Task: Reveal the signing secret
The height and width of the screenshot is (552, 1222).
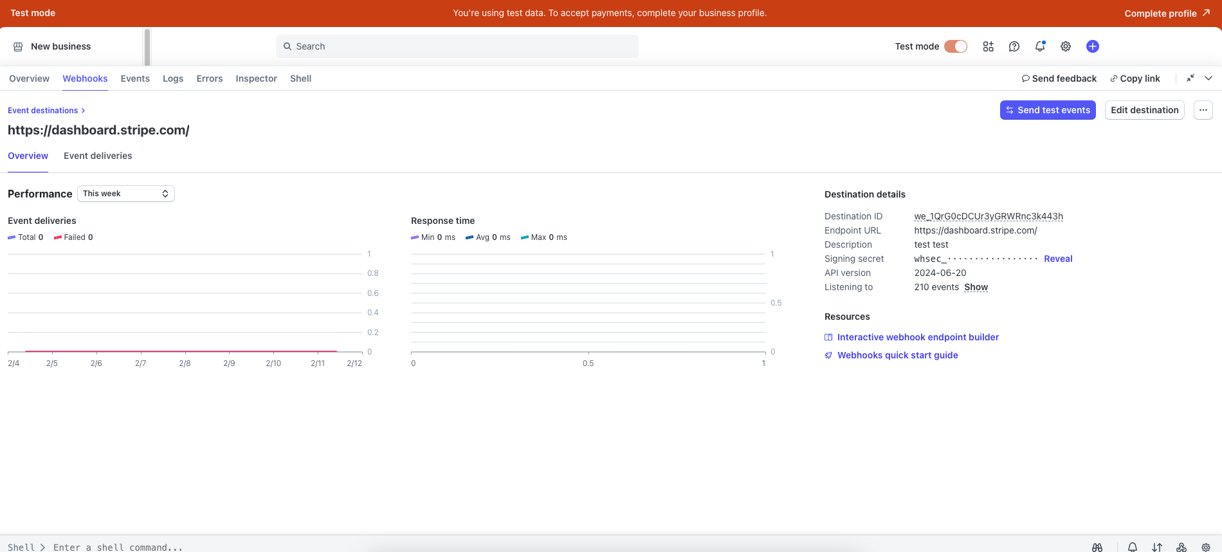Action: [1058, 259]
